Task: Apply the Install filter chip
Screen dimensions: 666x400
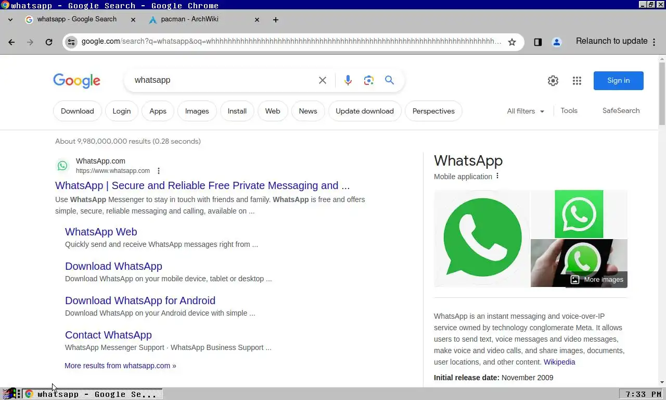Action: [237, 111]
